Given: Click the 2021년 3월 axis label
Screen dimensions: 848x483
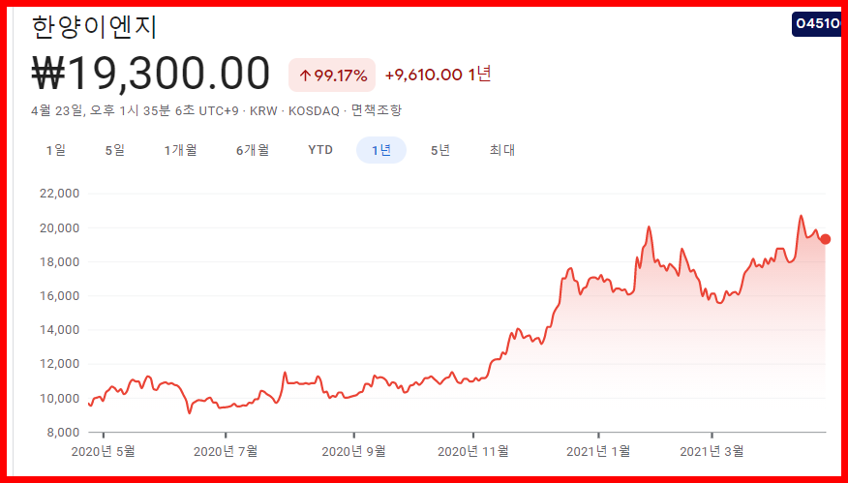Looking at the screenshot, I should (712, 451).
